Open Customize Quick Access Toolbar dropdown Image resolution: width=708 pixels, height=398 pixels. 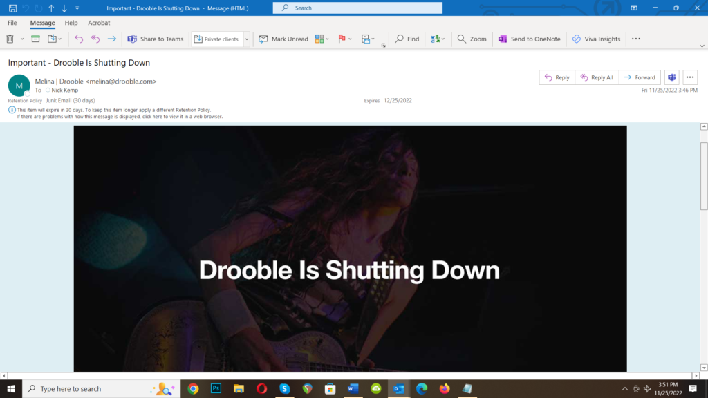click(x=77, y=8)
